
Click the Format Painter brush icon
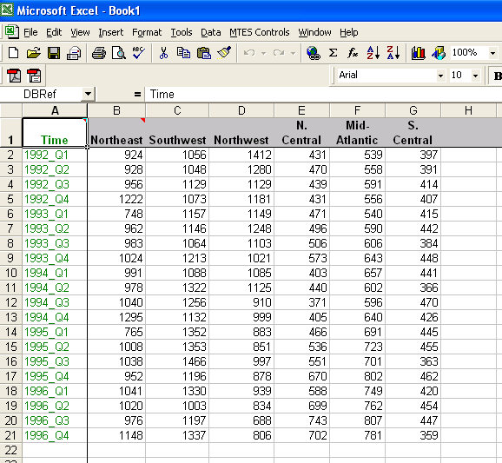click(x=224, y=53)
